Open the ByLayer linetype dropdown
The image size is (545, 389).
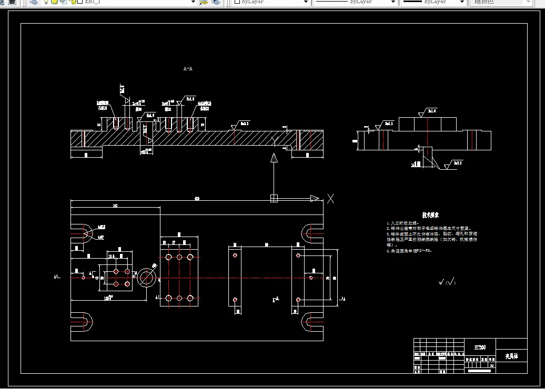(x=393, y=2)
